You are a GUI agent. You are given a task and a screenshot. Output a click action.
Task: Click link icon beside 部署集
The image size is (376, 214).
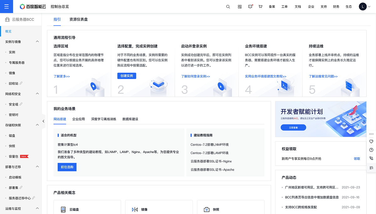click(x=21, y=187)
